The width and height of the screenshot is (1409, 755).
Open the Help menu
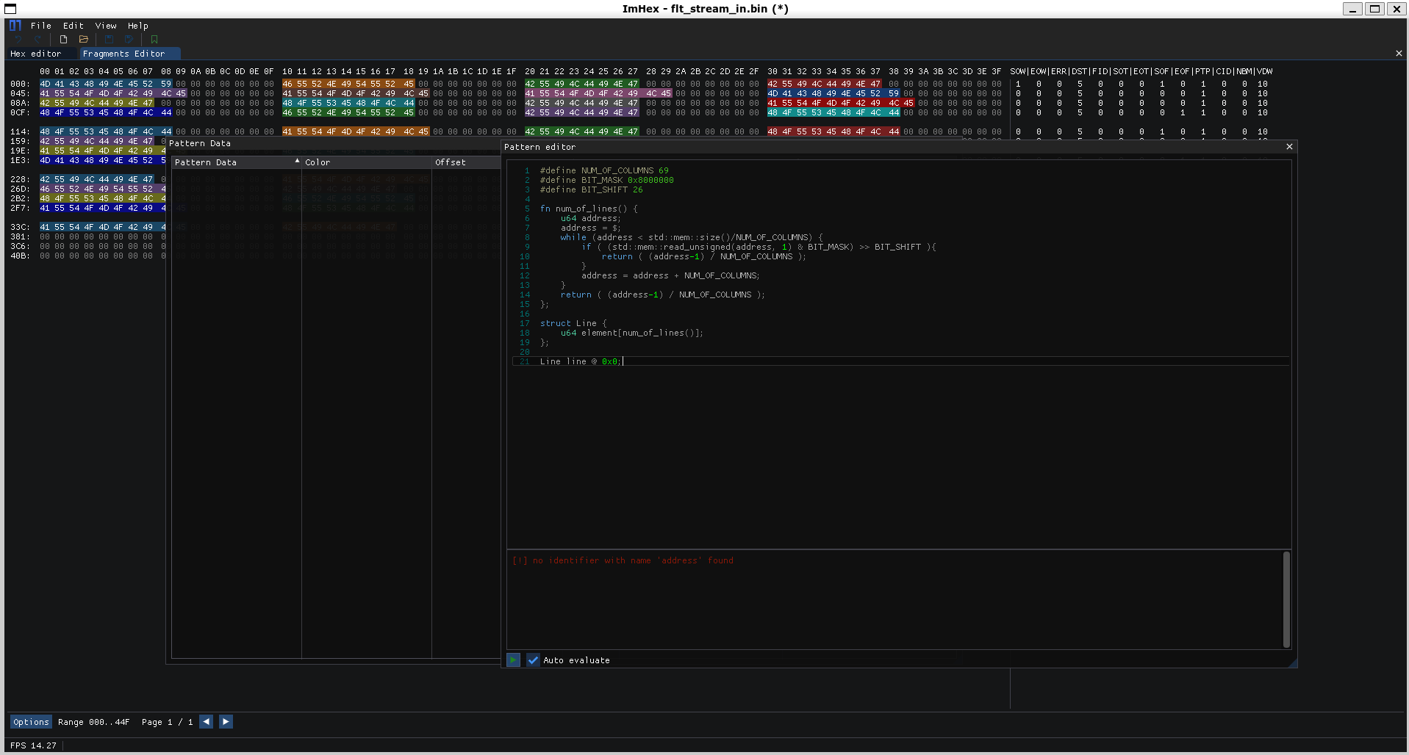pyautogui.click(x=138, y=26)
